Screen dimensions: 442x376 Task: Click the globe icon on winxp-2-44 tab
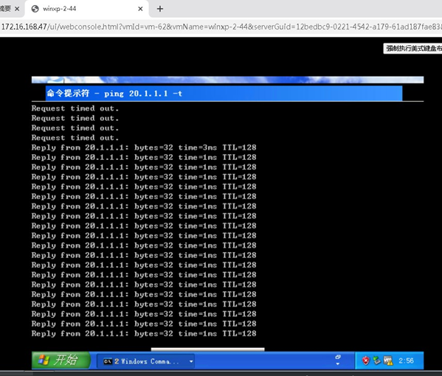coord(35,9)
